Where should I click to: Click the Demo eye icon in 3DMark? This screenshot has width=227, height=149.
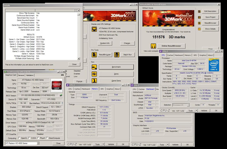(94, 74)
